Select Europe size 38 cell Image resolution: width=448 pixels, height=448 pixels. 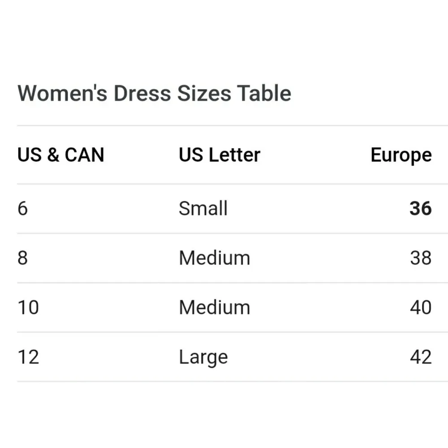[420, 258]
